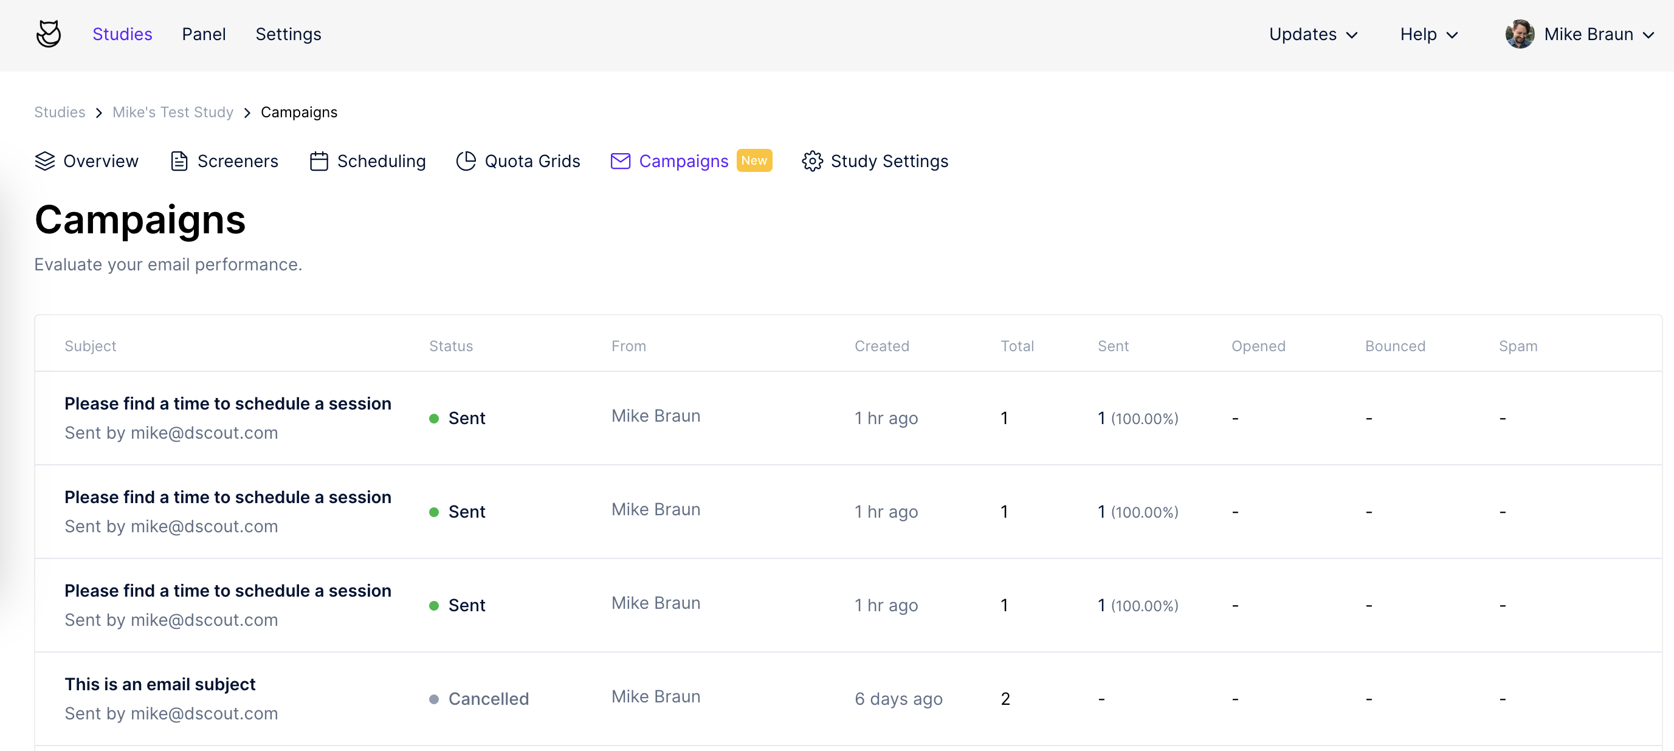Click the Campaigns breadcrumb
The height and width of the screenshot is (751, 1674).
[x=299, y=112]
